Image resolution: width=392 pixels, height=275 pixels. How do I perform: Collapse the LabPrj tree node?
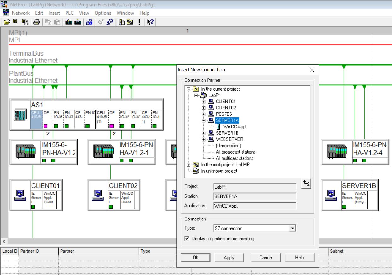coord(196,95)
